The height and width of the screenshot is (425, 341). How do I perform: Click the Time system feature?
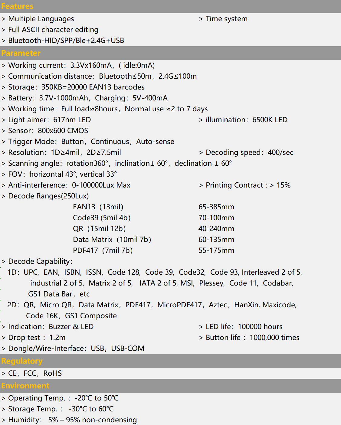pos(223,19)
